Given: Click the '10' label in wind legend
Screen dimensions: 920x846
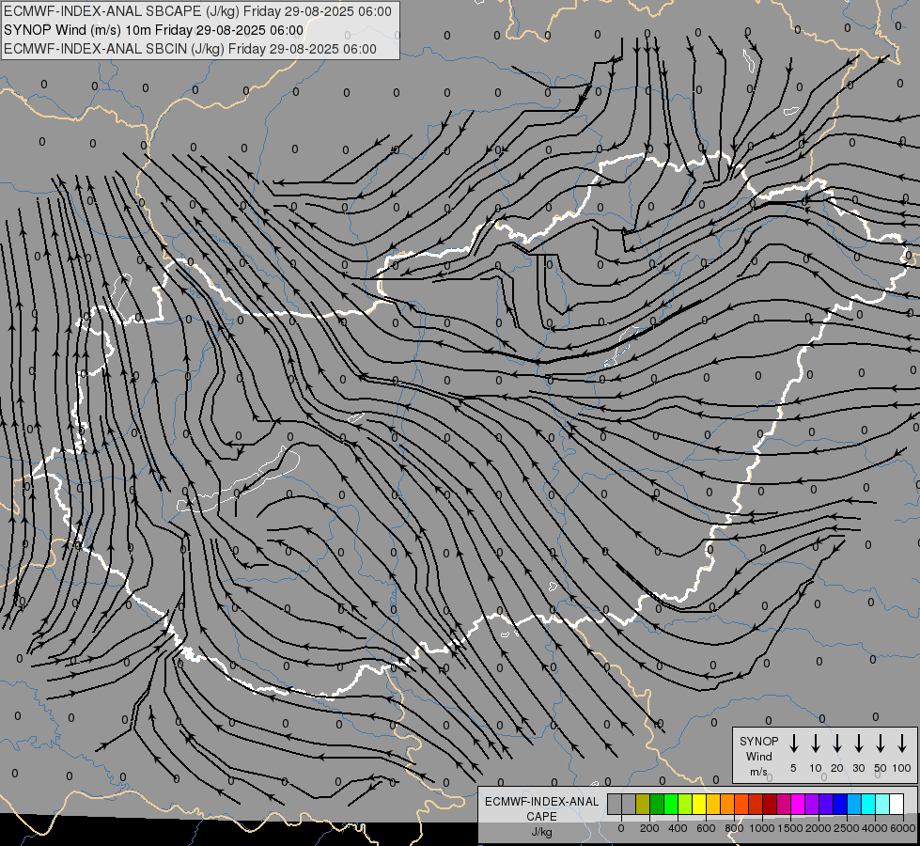Looking at the screenshot, I should tap(815, 768).
